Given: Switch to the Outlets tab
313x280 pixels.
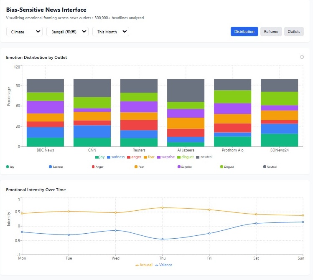Looking at the screenshot, I should point(294,32).
